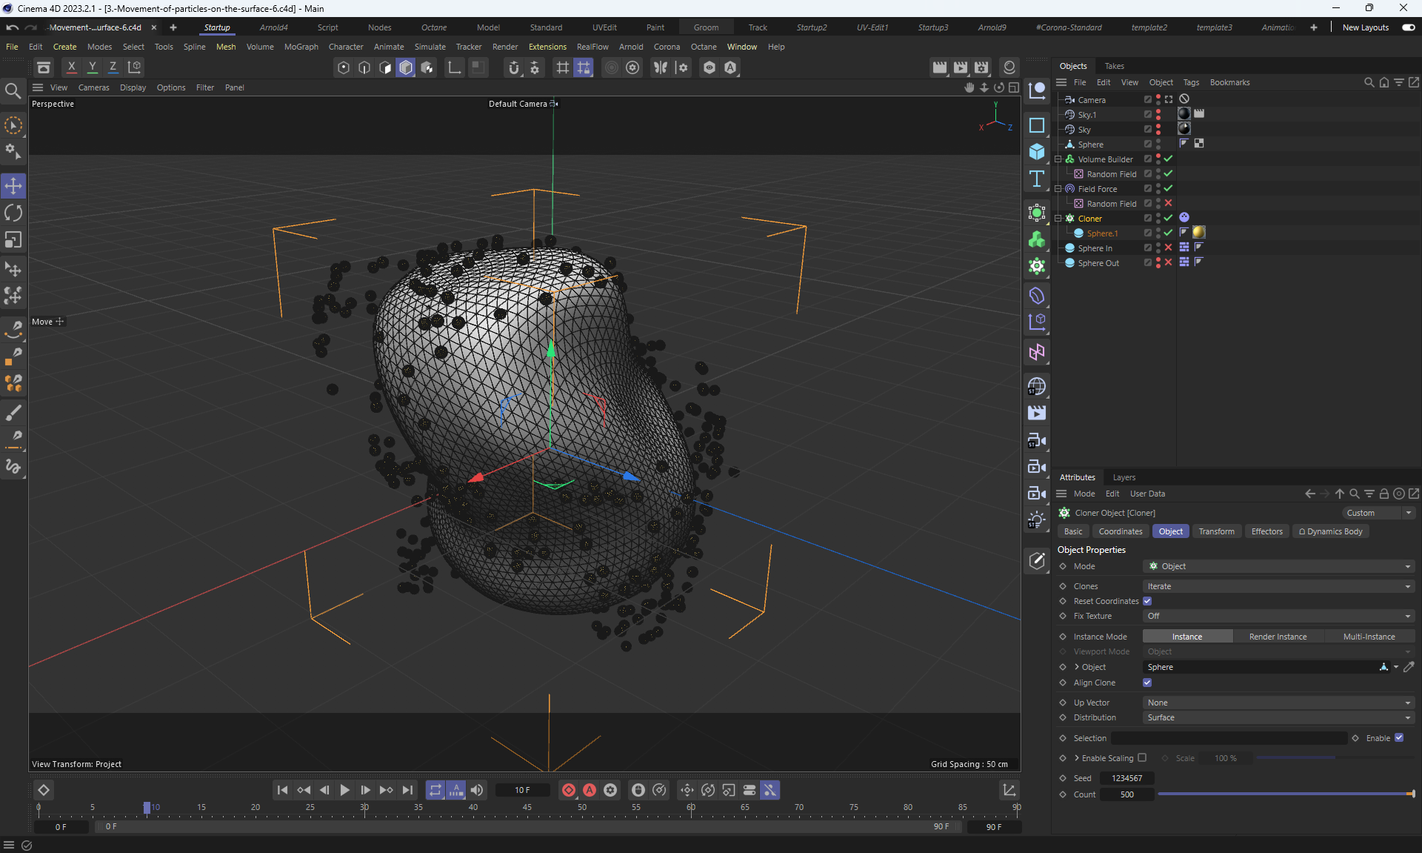Go to end of animation
This screenshot has width=1422, height=853.
click(407, 790)
